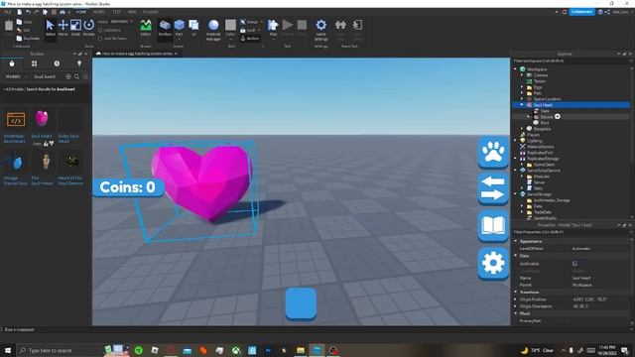This screenshot has height=357, width=635.
Task: Click the Duplicate clipboard button
Action: (x=28, y=39)
